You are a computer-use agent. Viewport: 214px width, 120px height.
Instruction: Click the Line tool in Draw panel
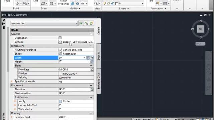point(36,1)
